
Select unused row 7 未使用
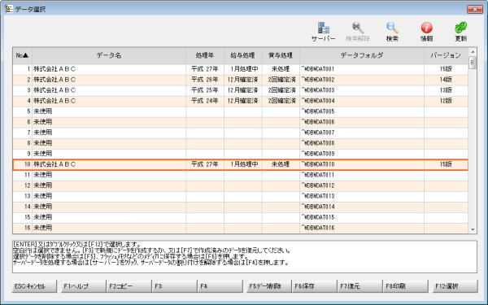[x=240, y=133]
